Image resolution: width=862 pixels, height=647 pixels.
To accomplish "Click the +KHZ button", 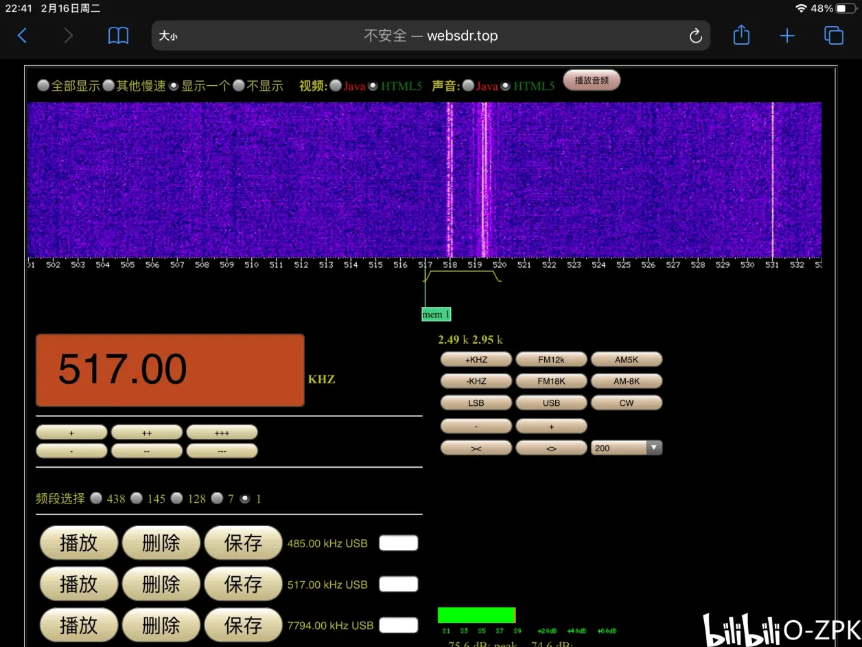I will tap(476, 359).
